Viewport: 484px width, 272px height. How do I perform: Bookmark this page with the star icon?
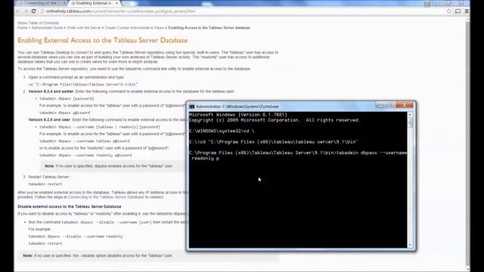[x=448, y=11]
